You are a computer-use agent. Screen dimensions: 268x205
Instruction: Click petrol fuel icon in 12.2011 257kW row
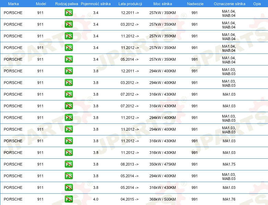point(69,13)
